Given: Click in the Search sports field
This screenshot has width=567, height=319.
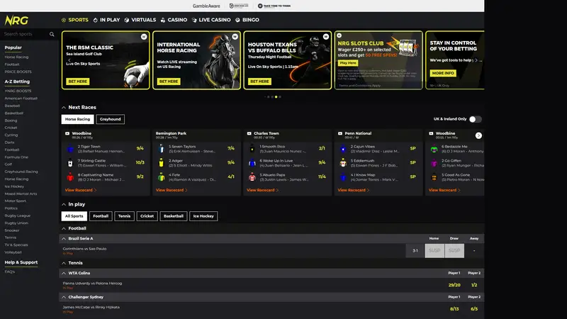Looking at the screenshot, I should tap(26, 34).
